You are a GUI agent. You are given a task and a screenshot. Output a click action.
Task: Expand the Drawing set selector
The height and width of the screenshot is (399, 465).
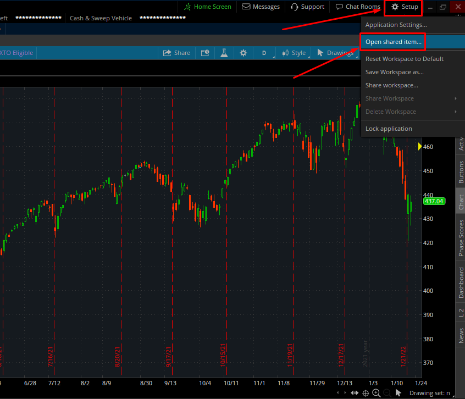coord(434,393)
